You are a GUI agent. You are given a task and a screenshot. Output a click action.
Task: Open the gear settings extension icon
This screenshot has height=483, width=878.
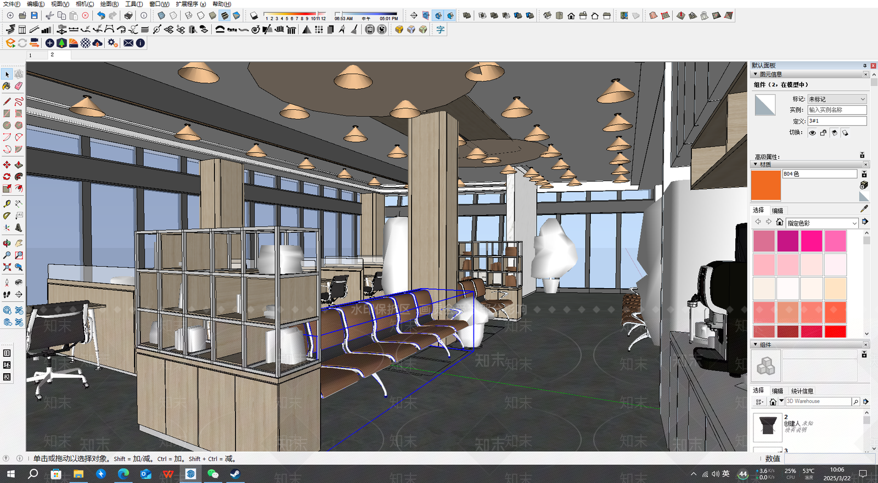pyautogui.click(x=112, y=43)
